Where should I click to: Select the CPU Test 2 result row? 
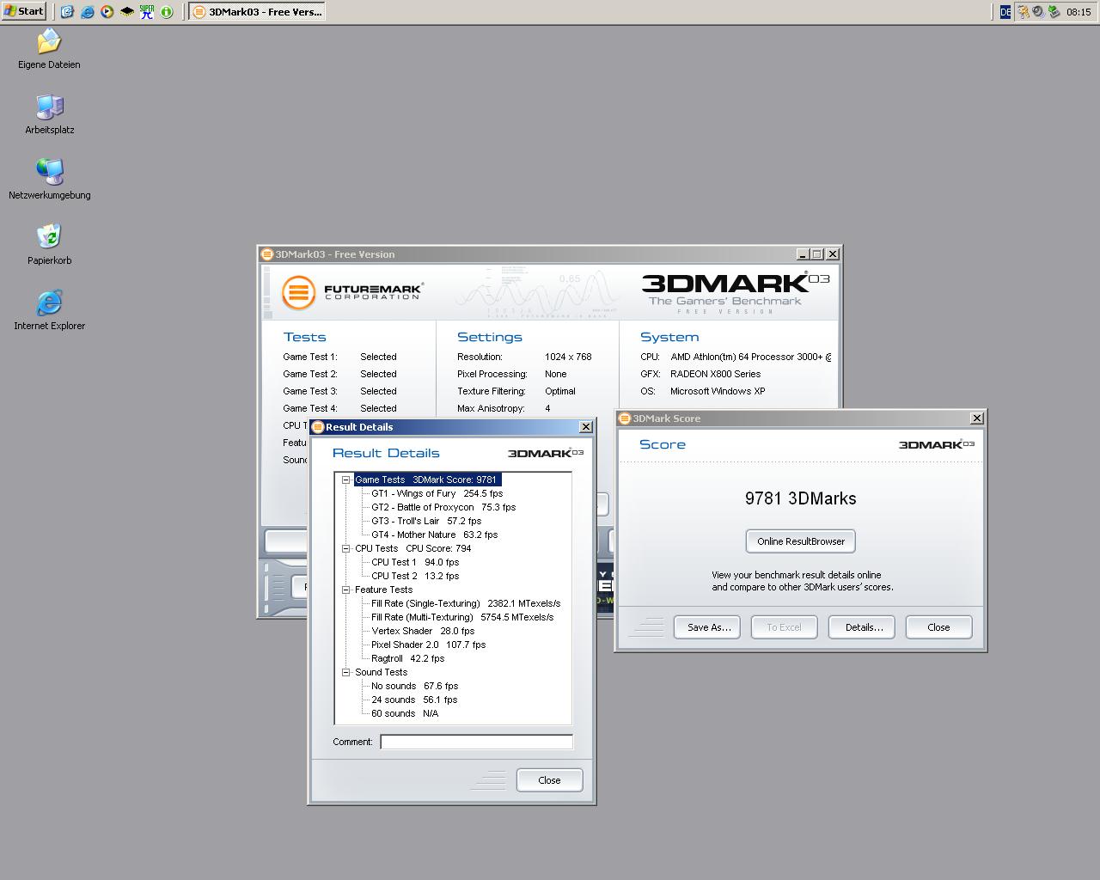[x=415, y=576]
